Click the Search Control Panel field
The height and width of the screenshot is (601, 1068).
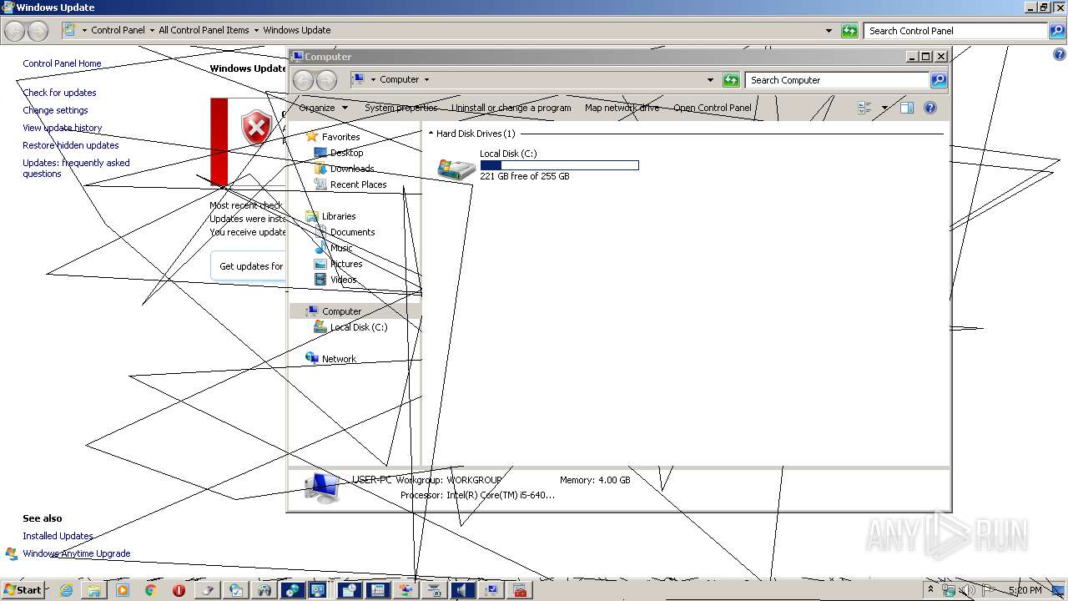pos(955,31)
